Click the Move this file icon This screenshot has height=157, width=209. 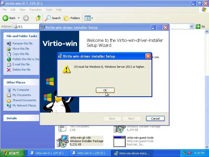(9, 49)
